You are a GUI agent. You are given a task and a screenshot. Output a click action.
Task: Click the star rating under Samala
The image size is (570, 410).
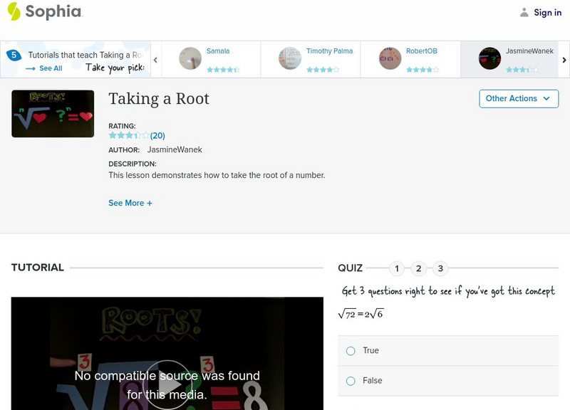pos(223,70)
